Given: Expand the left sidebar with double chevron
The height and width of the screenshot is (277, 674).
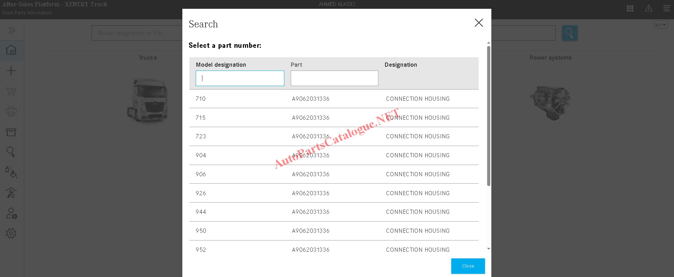Looking at the screenshot, I should click(11, 30).
